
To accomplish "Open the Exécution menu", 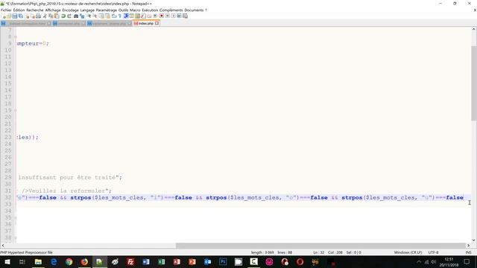I will 150,10.
